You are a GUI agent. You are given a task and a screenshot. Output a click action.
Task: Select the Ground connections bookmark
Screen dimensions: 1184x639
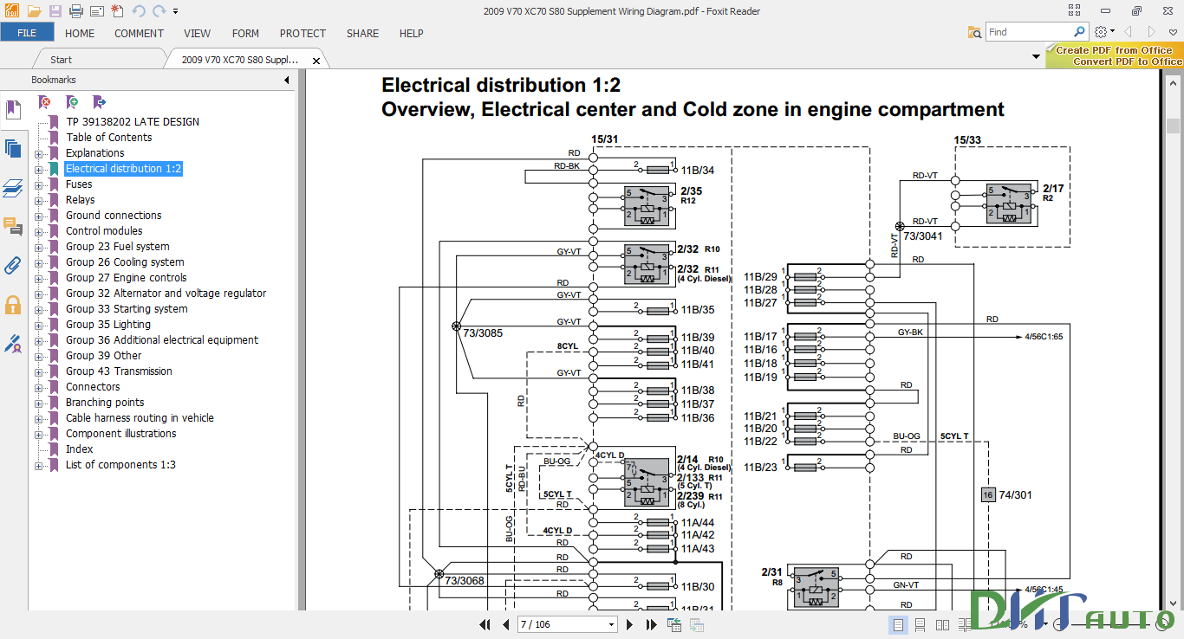[x=114, y=215]
